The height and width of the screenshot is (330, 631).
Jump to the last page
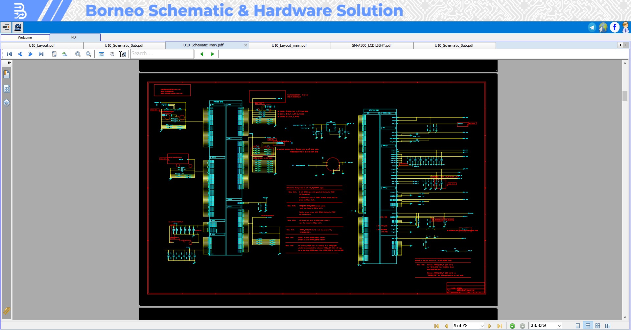click(x=500, y=326)
